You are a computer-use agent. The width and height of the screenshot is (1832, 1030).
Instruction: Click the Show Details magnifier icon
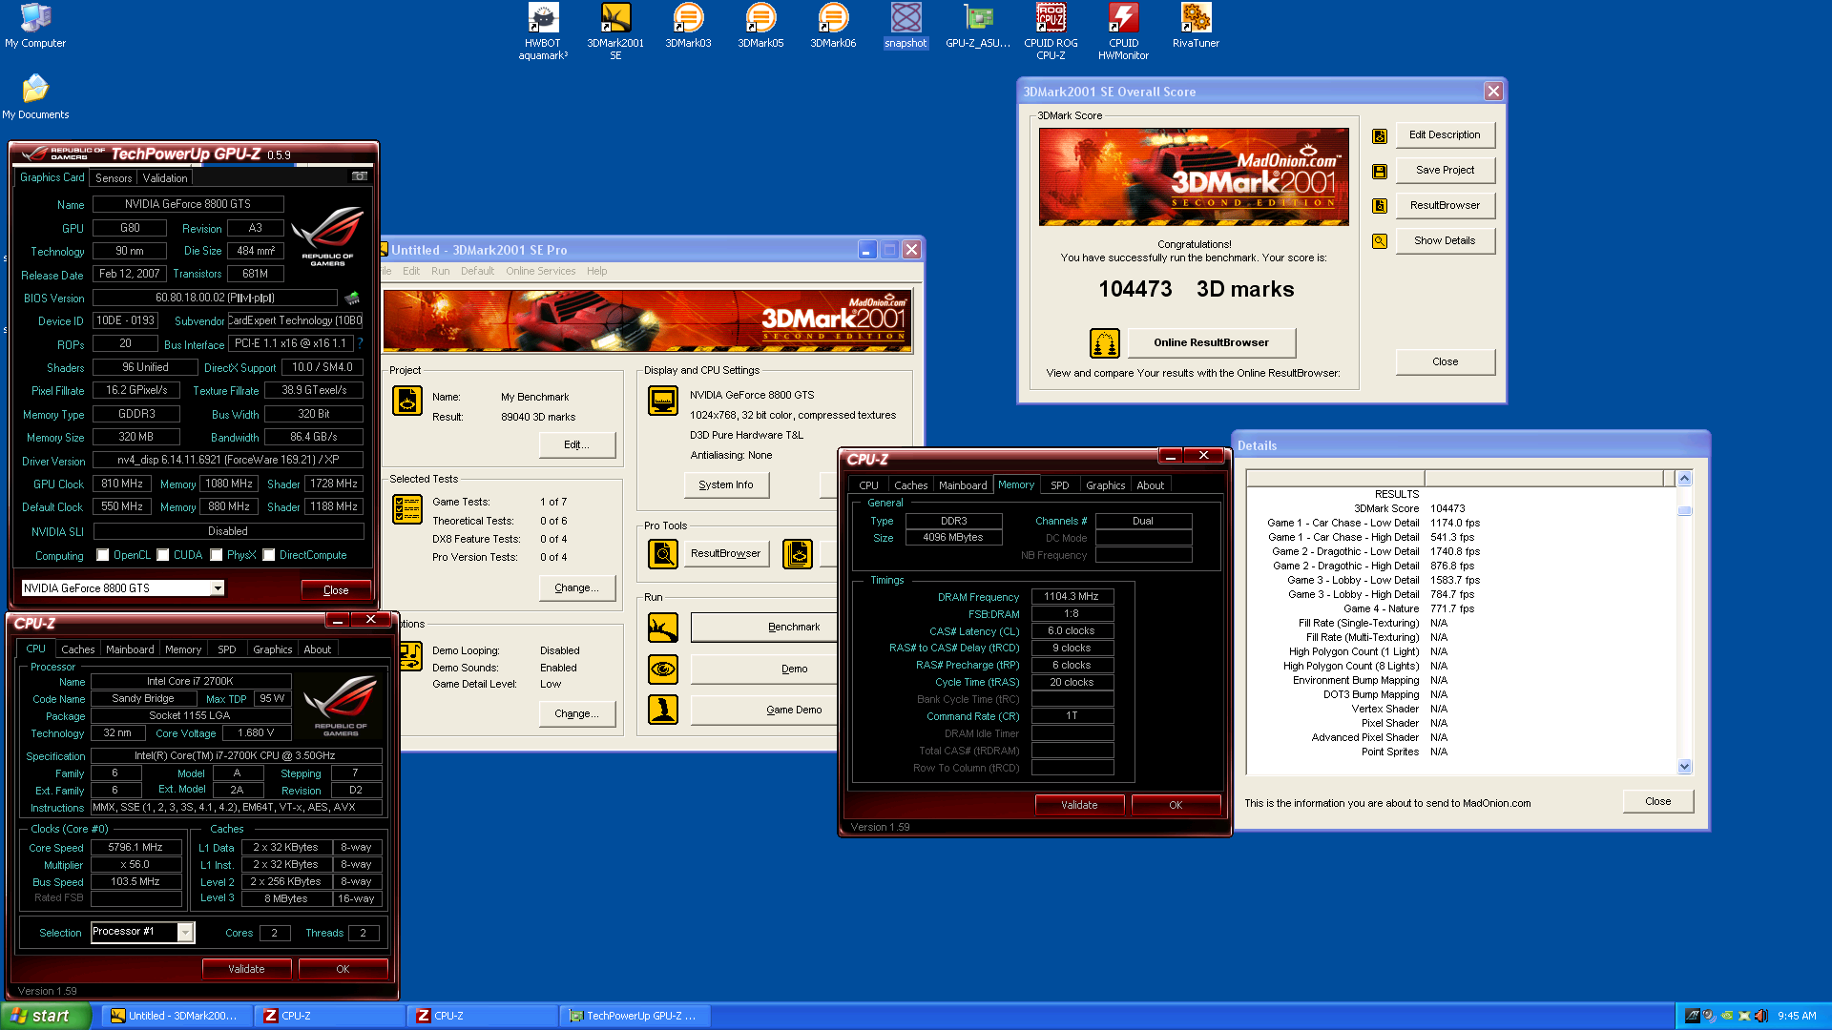tap(1380, 241)
